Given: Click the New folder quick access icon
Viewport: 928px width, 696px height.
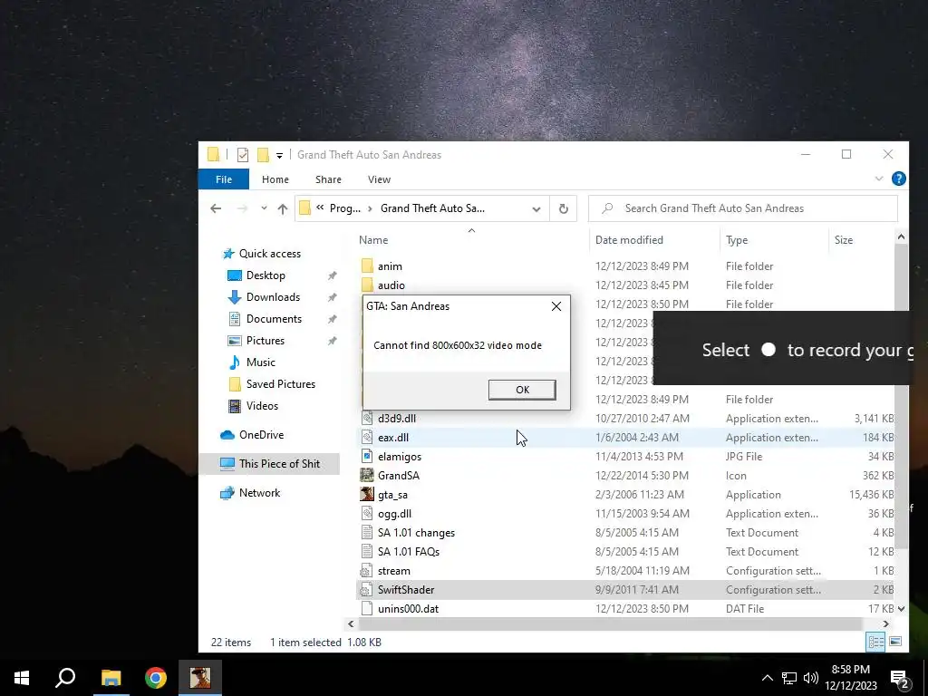Looking at the screenshot, I should click(x=263, y=155).
